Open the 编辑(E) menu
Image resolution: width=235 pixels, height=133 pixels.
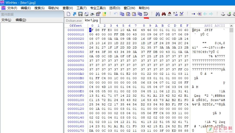pos(26,8)
